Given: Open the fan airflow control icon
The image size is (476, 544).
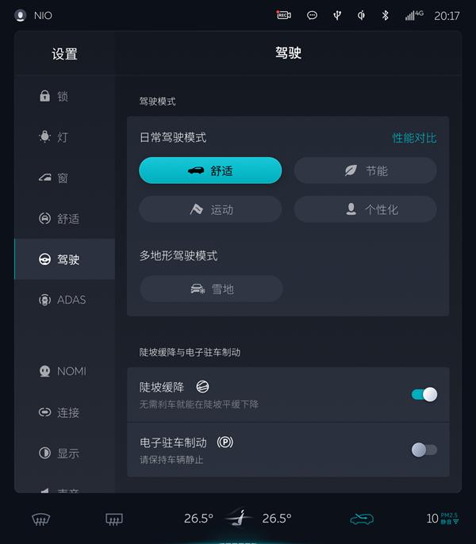Looking at the screenshot, I should 237,519.
